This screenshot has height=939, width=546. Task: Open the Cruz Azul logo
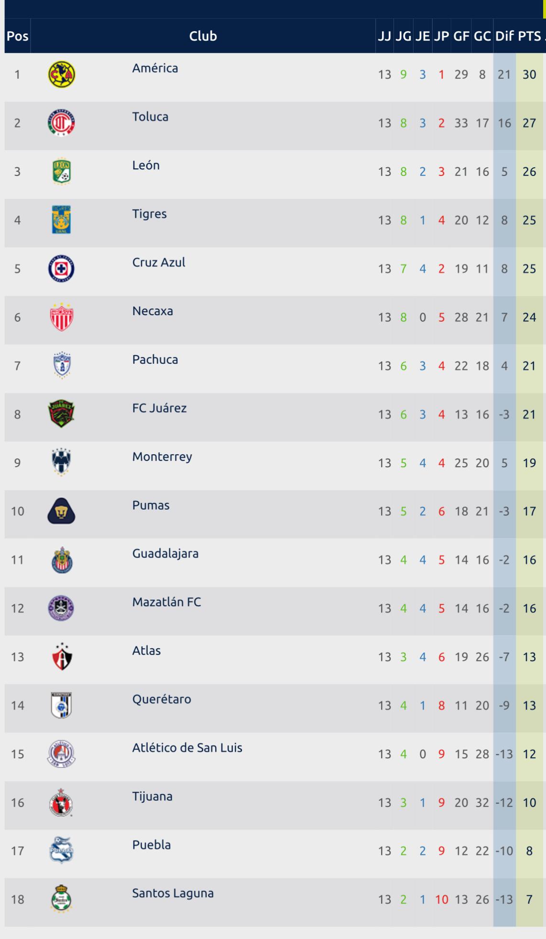point(62,269)
